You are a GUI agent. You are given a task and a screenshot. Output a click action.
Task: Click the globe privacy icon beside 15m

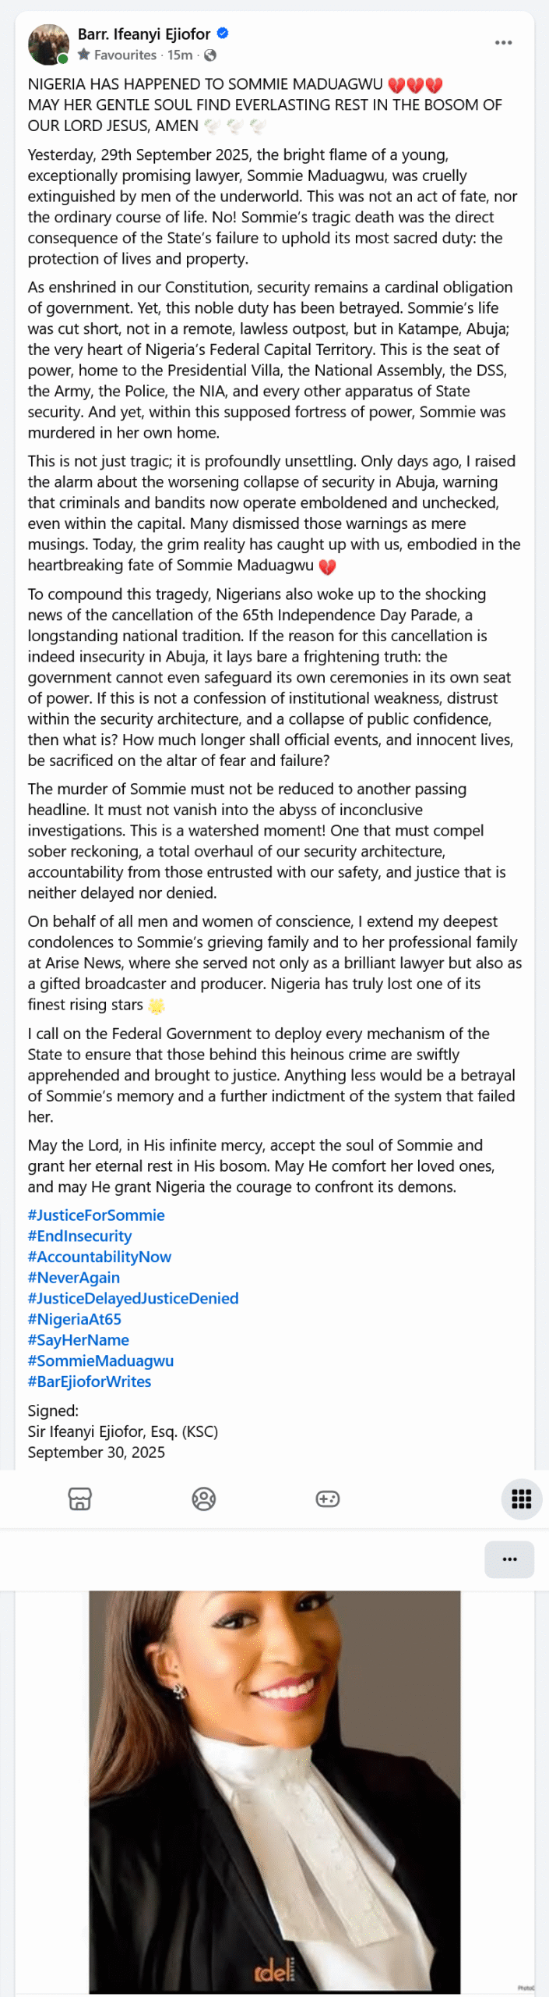click(x=210, y=55)
